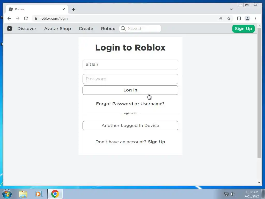The height and width of the screenshot is (199, 265).
Task: Click the lock icon in address bar
Action: tap(36, 18)
